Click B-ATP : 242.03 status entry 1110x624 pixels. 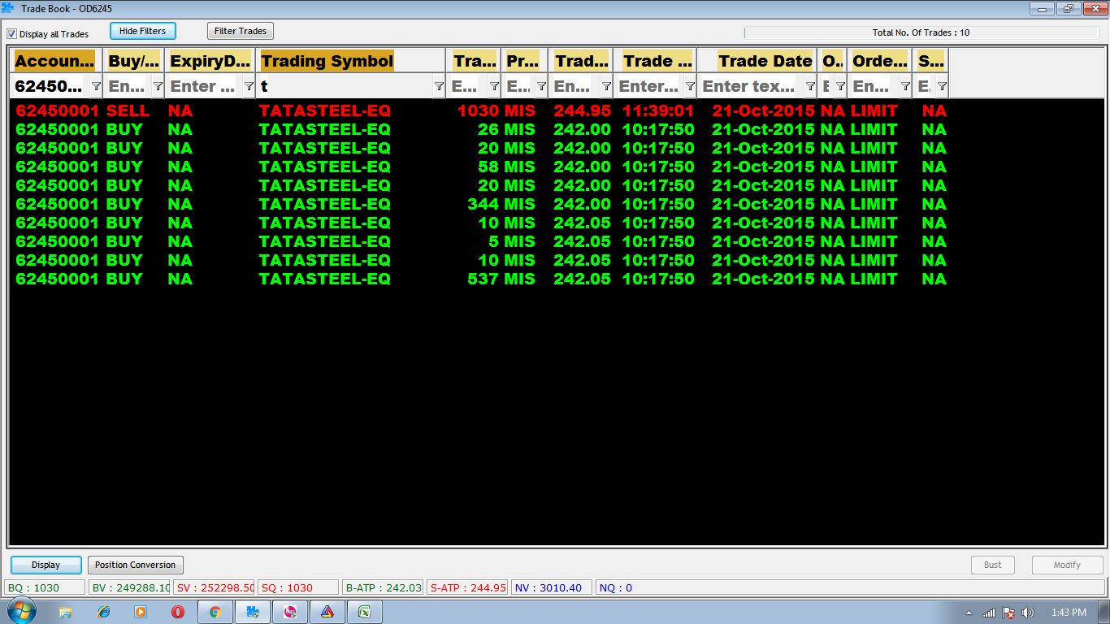[x=384, y=587]
